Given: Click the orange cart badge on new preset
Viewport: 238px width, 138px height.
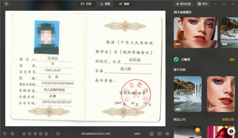Looking at the screenshot, I should pyautogui.click(x=197, y=130).
